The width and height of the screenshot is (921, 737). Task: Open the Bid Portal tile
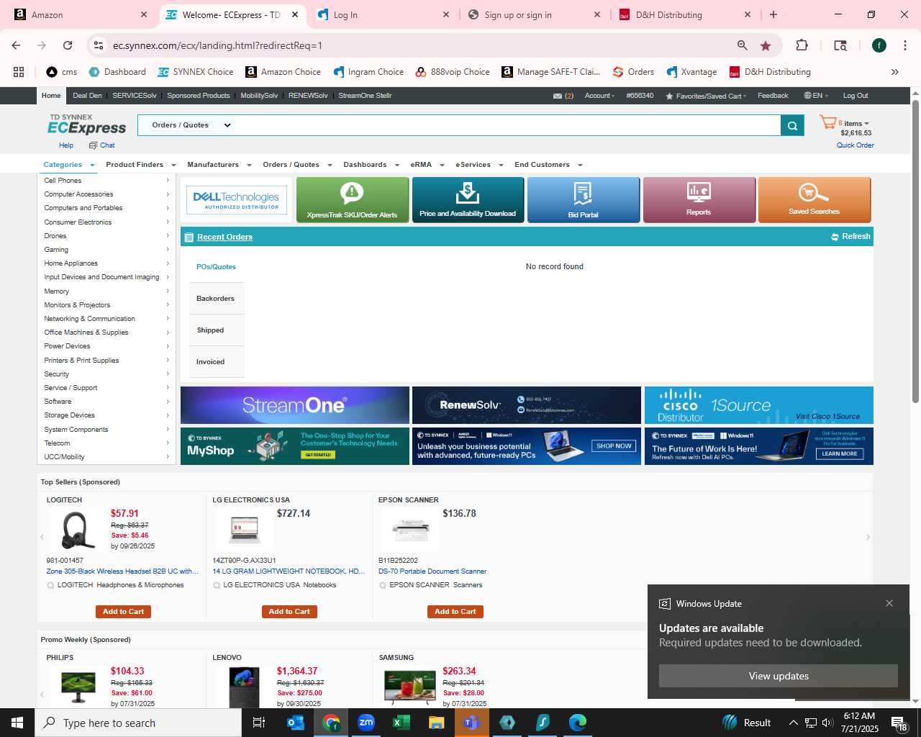(x=584, y=200)
